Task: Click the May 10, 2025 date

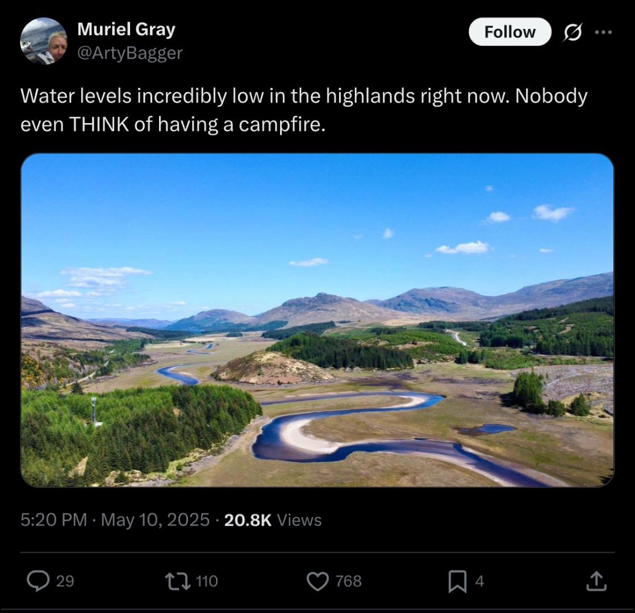Action: coord(155,519)
